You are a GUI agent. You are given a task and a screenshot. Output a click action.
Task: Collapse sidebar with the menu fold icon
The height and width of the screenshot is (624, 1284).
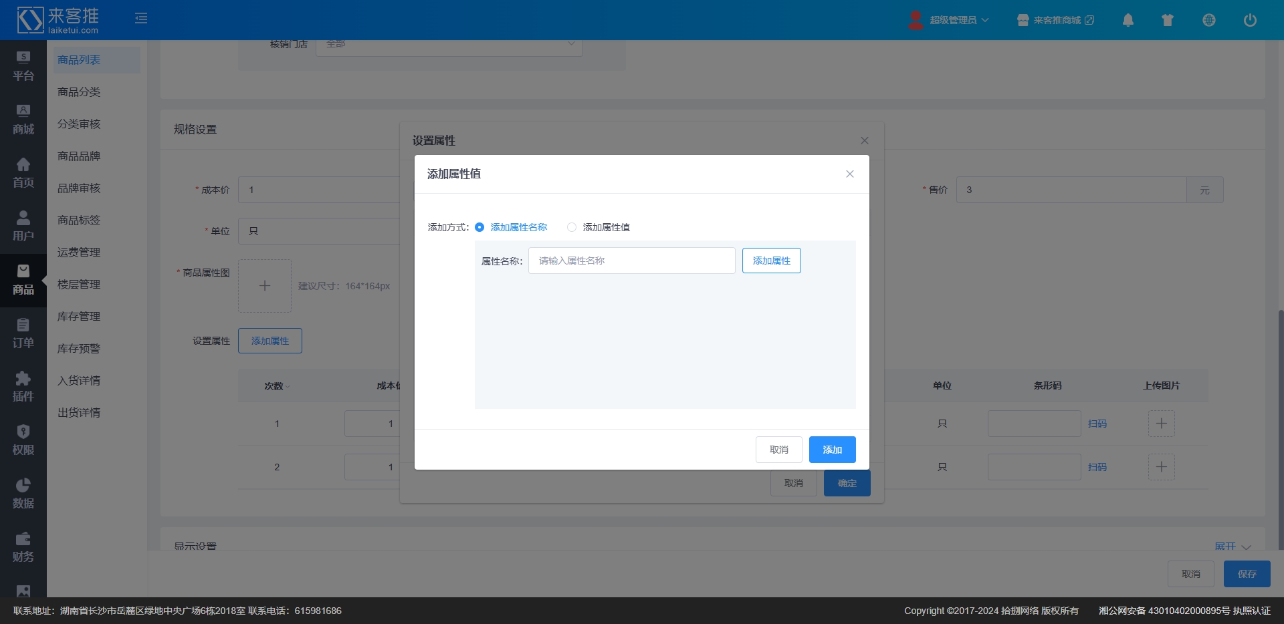(x=141, y=18)
